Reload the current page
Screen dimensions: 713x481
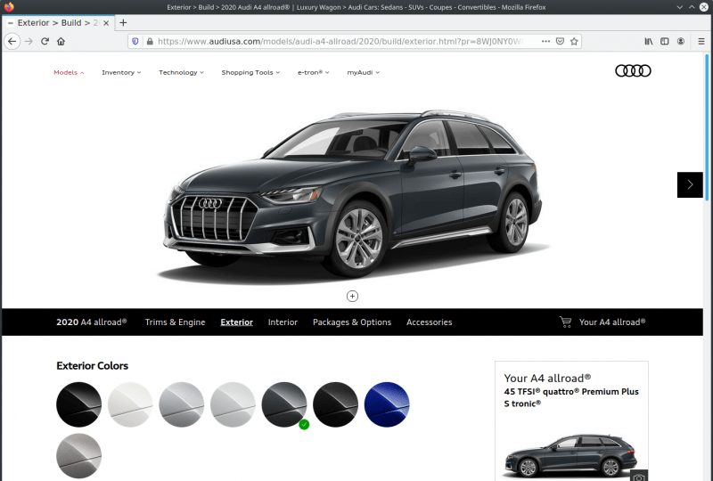pyautogui.click(x=45, y=41)
